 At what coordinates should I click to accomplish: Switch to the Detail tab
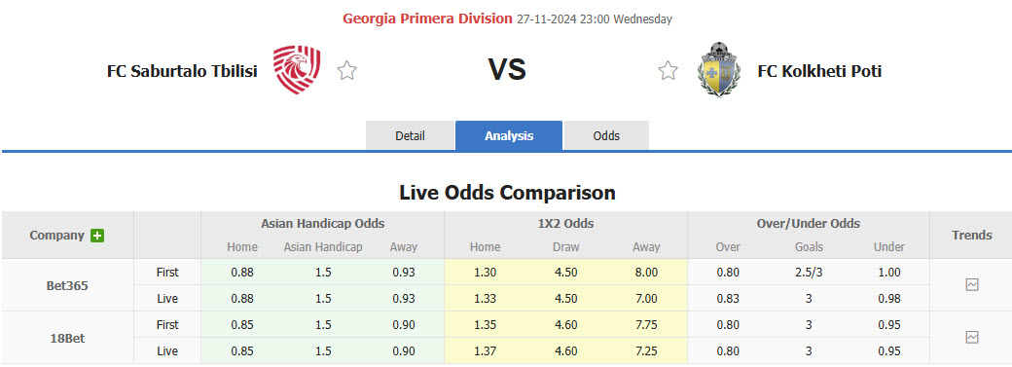[410, 135]
